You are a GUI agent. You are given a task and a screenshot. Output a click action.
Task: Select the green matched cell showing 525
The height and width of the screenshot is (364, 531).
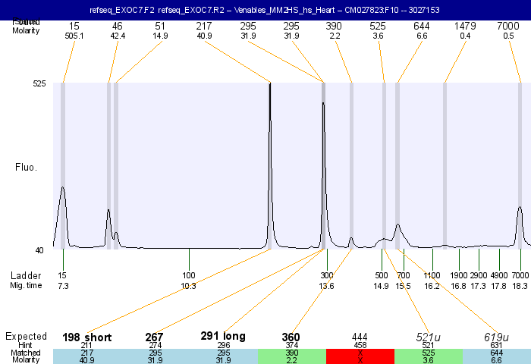click(x=428, y=356)
